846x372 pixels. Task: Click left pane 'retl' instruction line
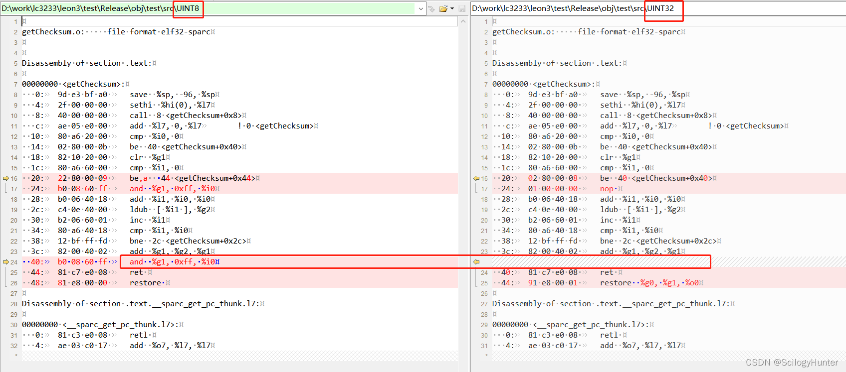pos(143,335)
